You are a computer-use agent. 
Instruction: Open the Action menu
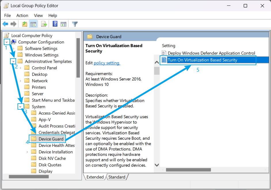tap(22, 15)
